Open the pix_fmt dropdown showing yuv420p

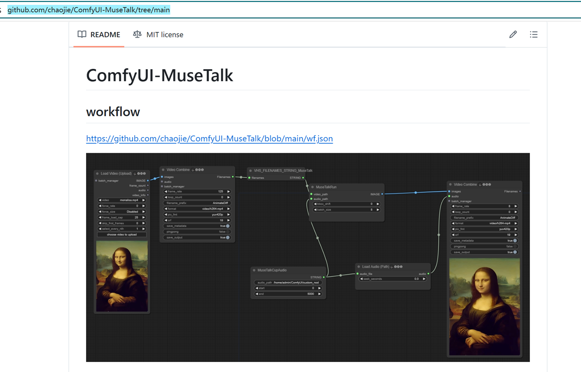point(197,214)
